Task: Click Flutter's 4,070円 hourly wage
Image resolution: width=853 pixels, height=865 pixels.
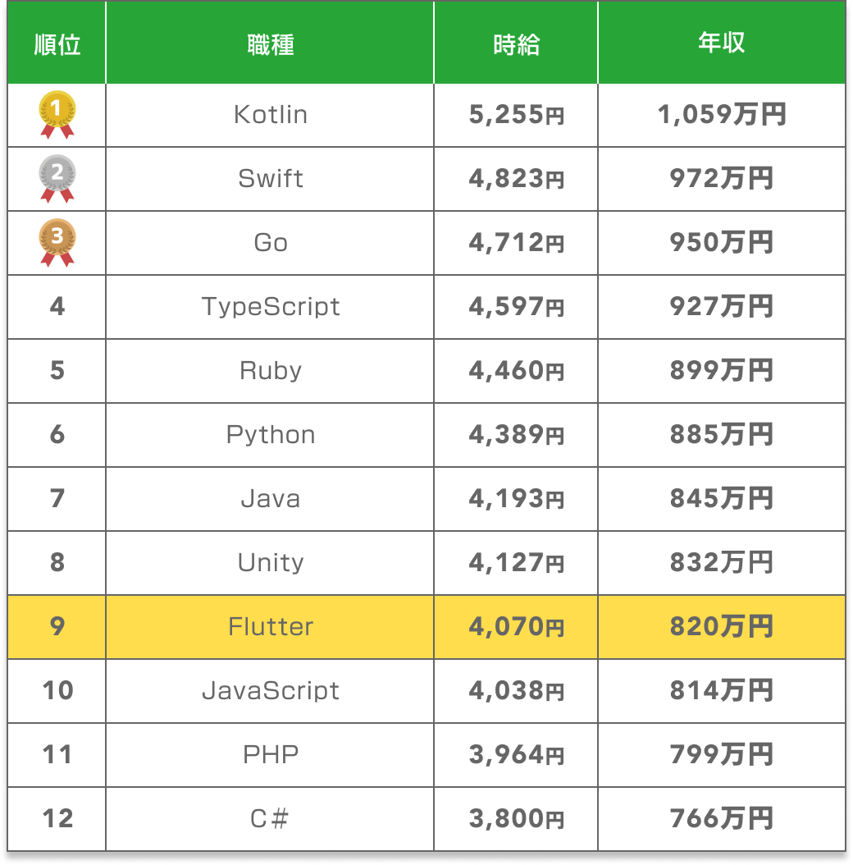Action: pyautogui.click(x=517, y=627)
